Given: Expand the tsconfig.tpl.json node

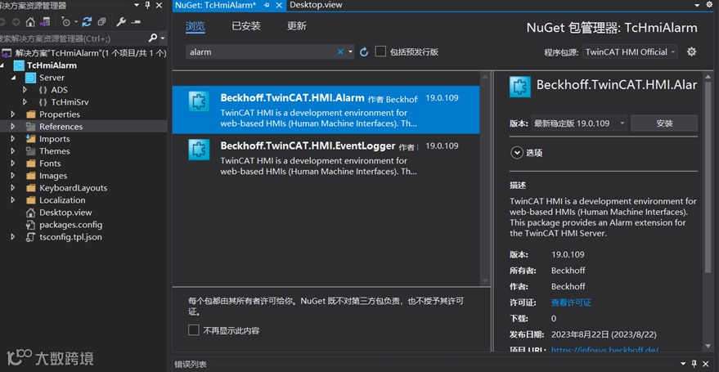Looking at the screenshot, I should [x=13, y=237].
